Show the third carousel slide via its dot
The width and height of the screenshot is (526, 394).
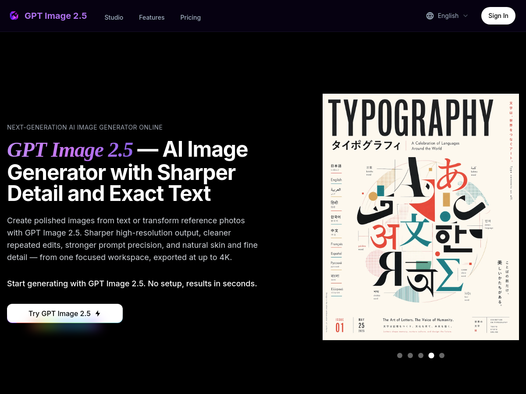(421, 355)
